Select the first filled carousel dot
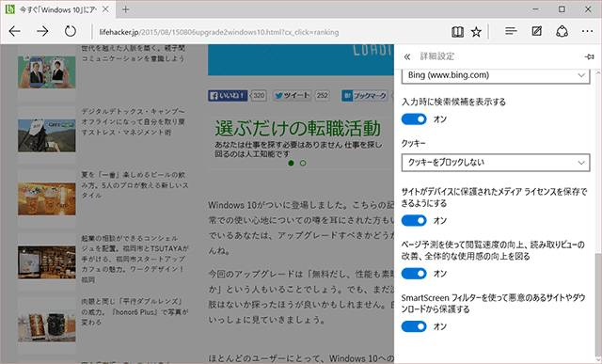Viewport: 602px width, 364px height. tap(291, 163)
